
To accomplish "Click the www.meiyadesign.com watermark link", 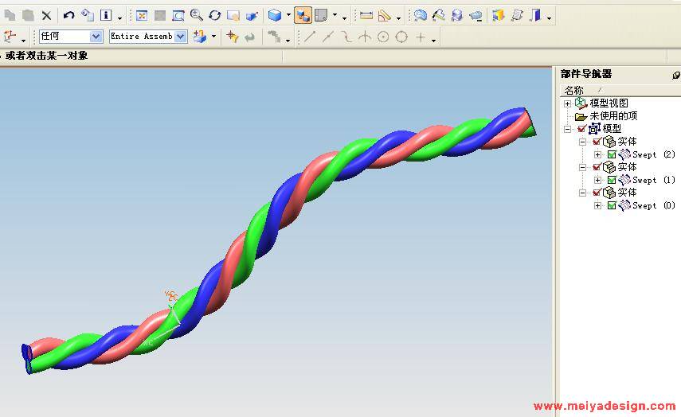I will pyautogui.click(x=604, y=406).
